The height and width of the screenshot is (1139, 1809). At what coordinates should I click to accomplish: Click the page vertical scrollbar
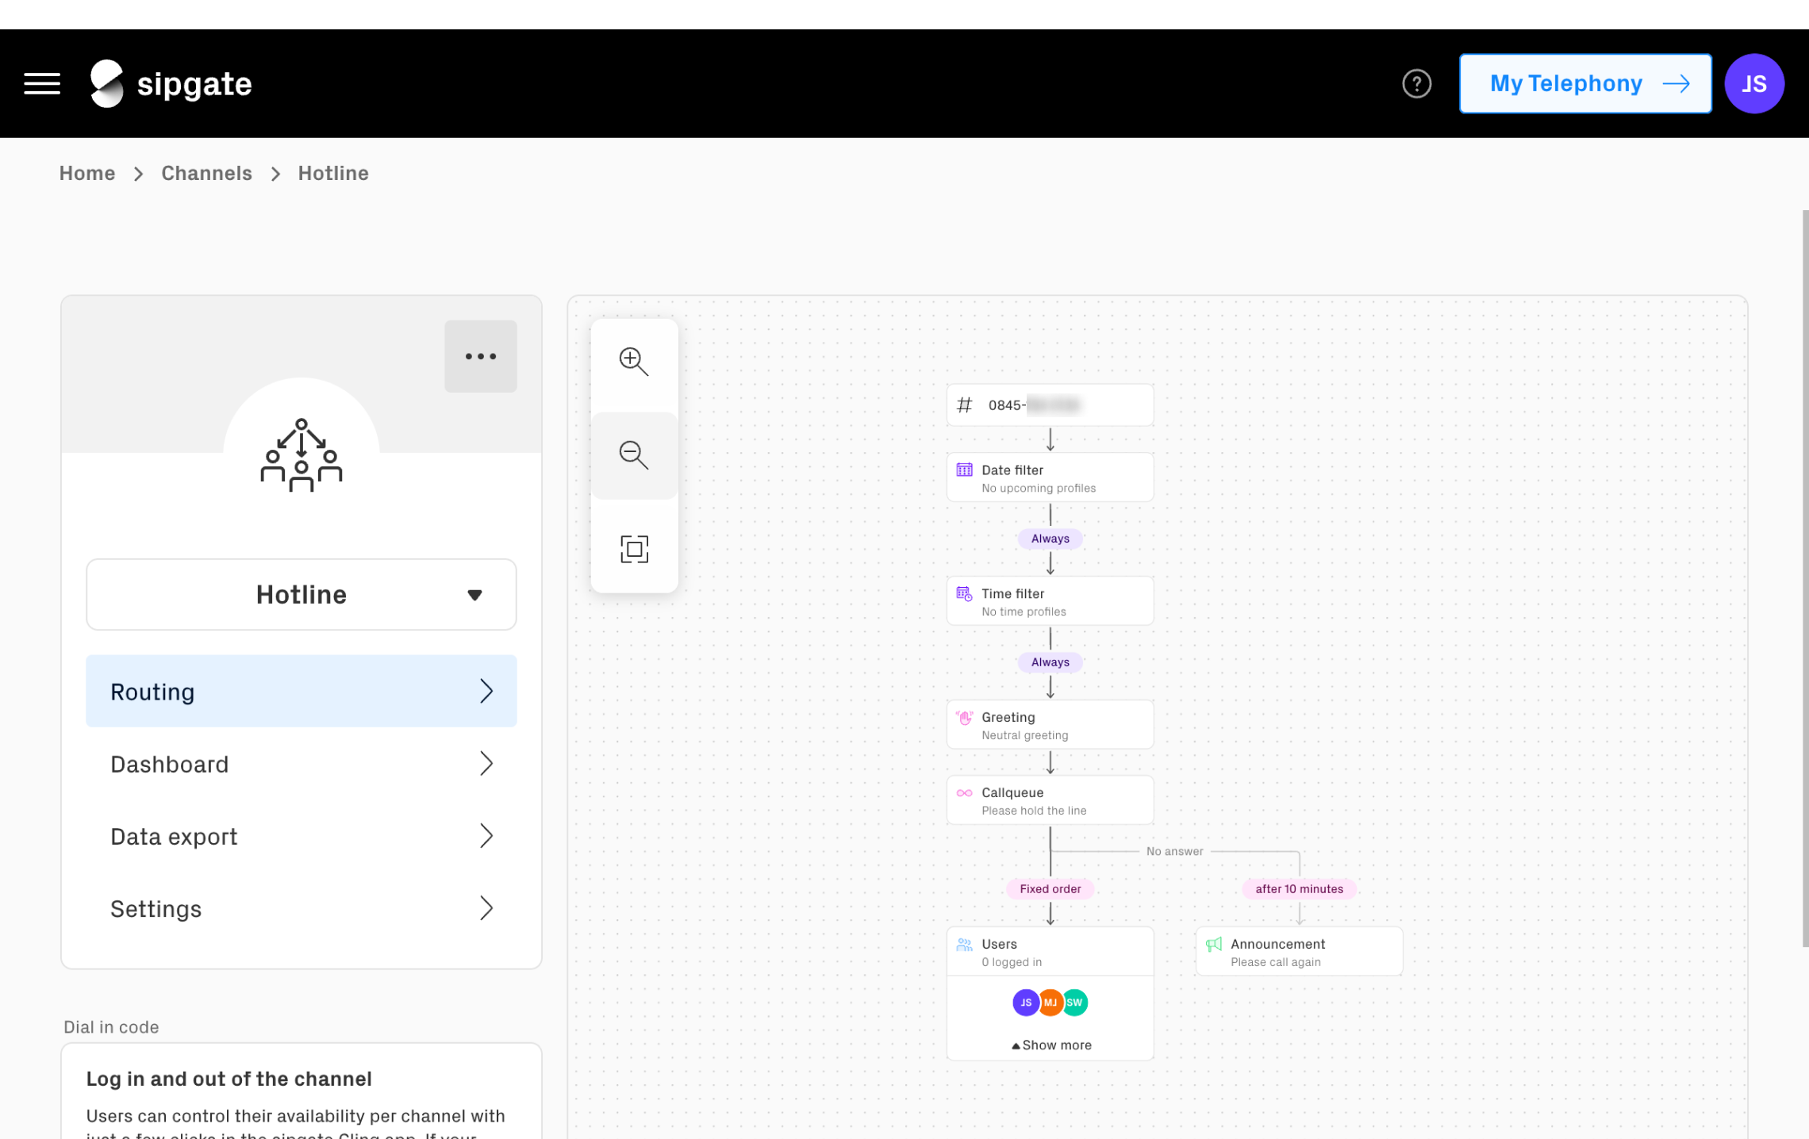(x=1805, y=577)
